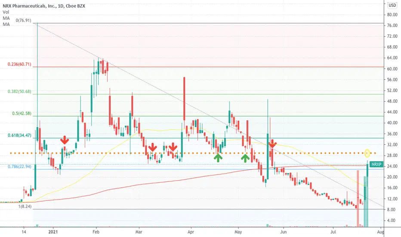
Task: Click the 0.618(34.47) Fibonacci level label
Action: point(19,135)
